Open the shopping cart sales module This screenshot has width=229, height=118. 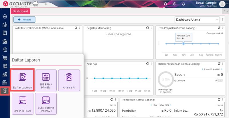coord(5,58)
